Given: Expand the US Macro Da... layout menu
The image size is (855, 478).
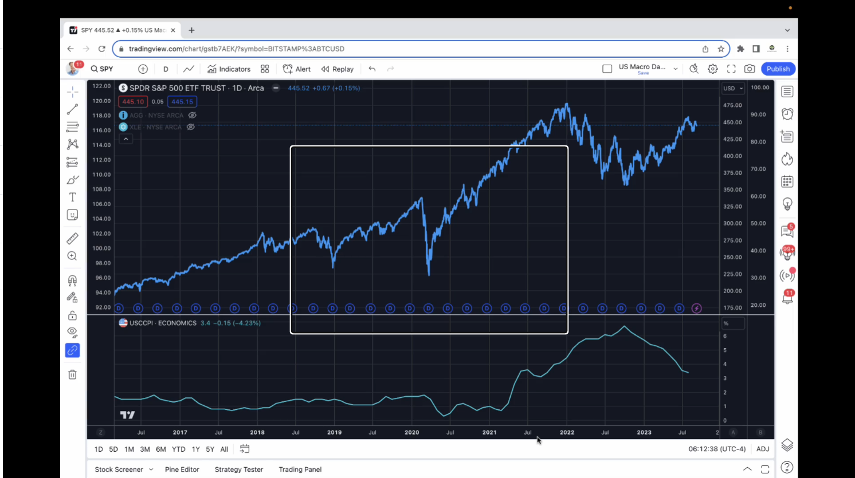Looking at the screenshot, I should click(x=676, y=69).
